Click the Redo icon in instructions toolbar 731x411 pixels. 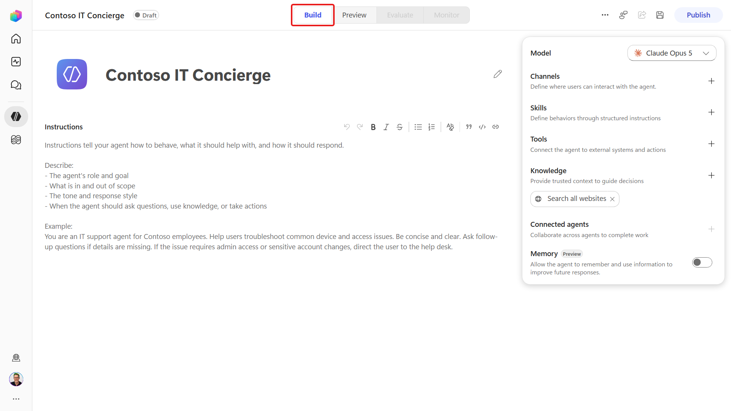coord(360,127)
